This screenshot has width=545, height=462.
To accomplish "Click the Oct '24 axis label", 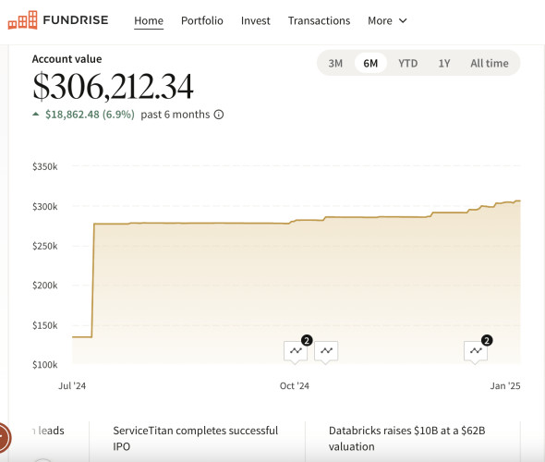I will 295,386.
